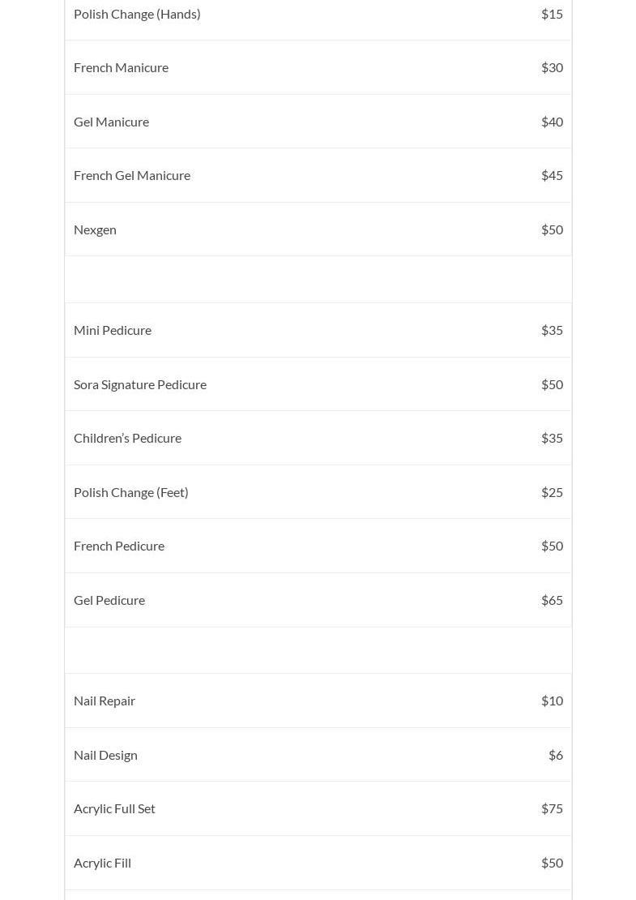Select the Sora Signature Pedicure label
The image size is (636, 900).
(x=140, y=384)
